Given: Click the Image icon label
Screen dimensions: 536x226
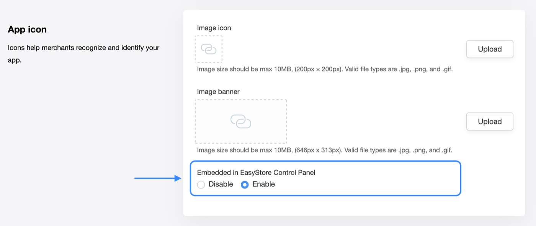Looking at the screenshot, I should tap(214, 28).
